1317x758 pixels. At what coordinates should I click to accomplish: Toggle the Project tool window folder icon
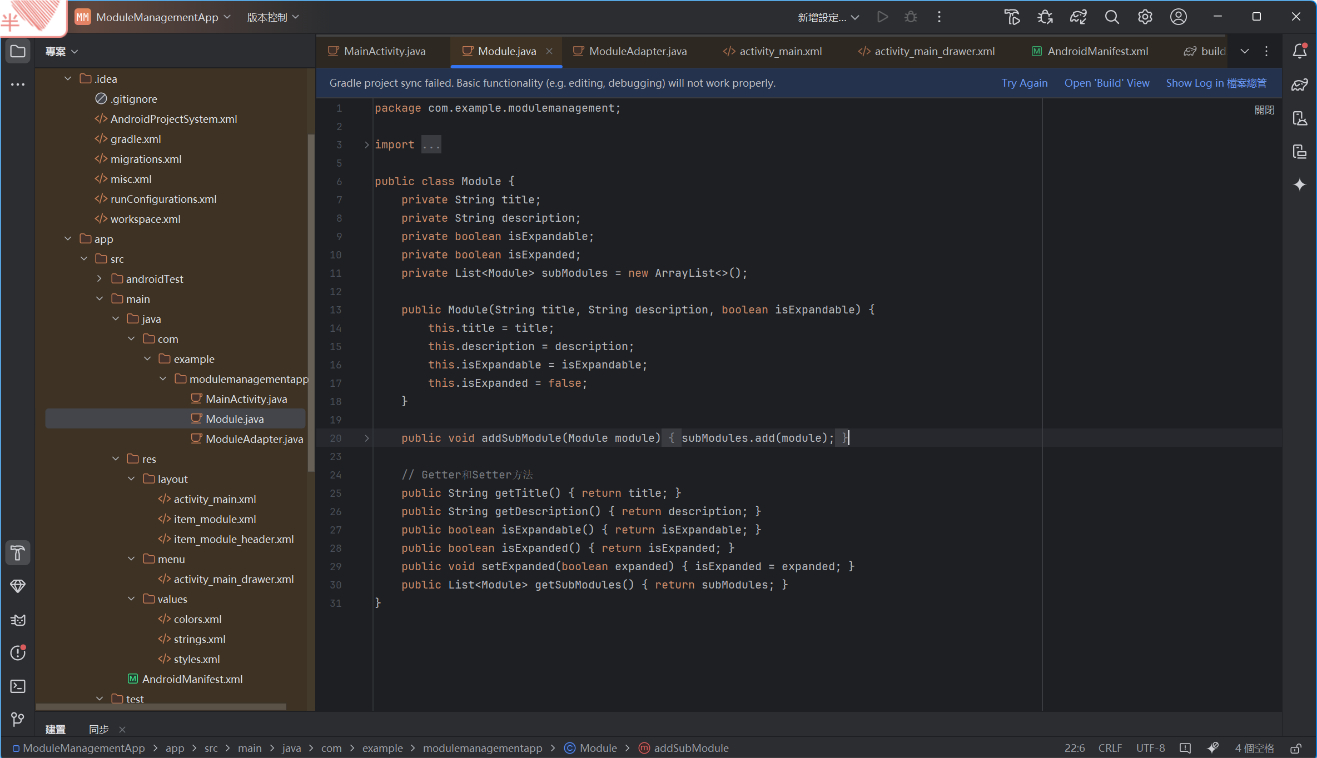pos(18,51)
